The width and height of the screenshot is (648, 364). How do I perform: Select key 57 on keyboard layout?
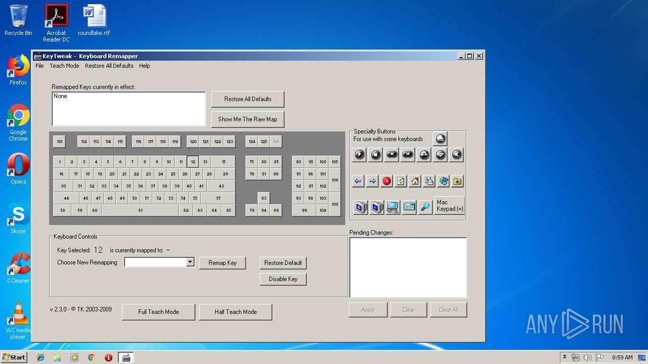tap(218, 198)
